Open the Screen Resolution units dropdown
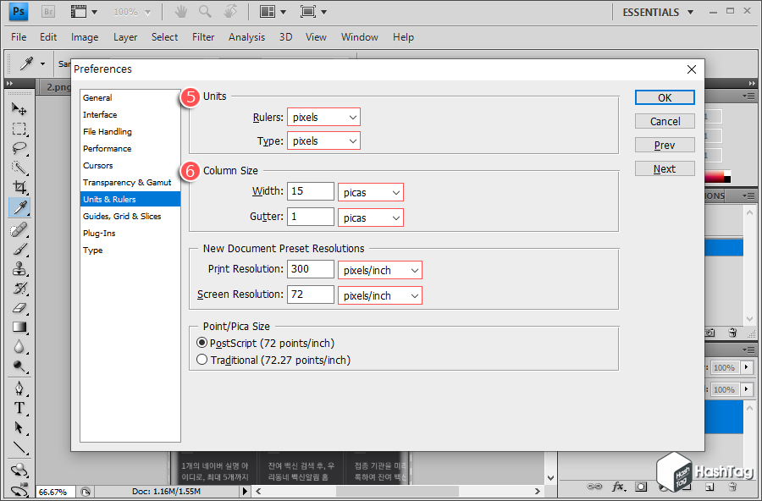 [x=380, y=295]
